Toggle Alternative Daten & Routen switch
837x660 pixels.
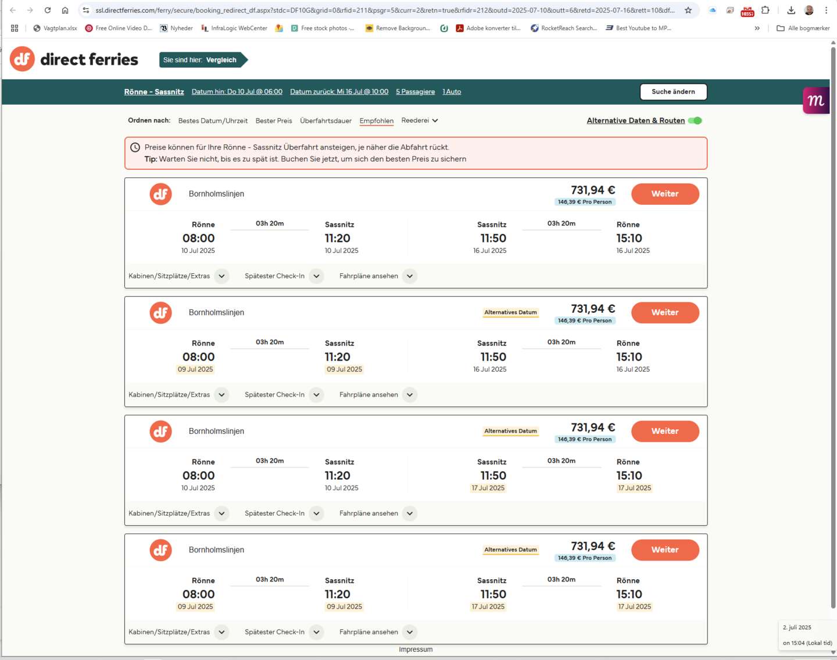(695, 120)
